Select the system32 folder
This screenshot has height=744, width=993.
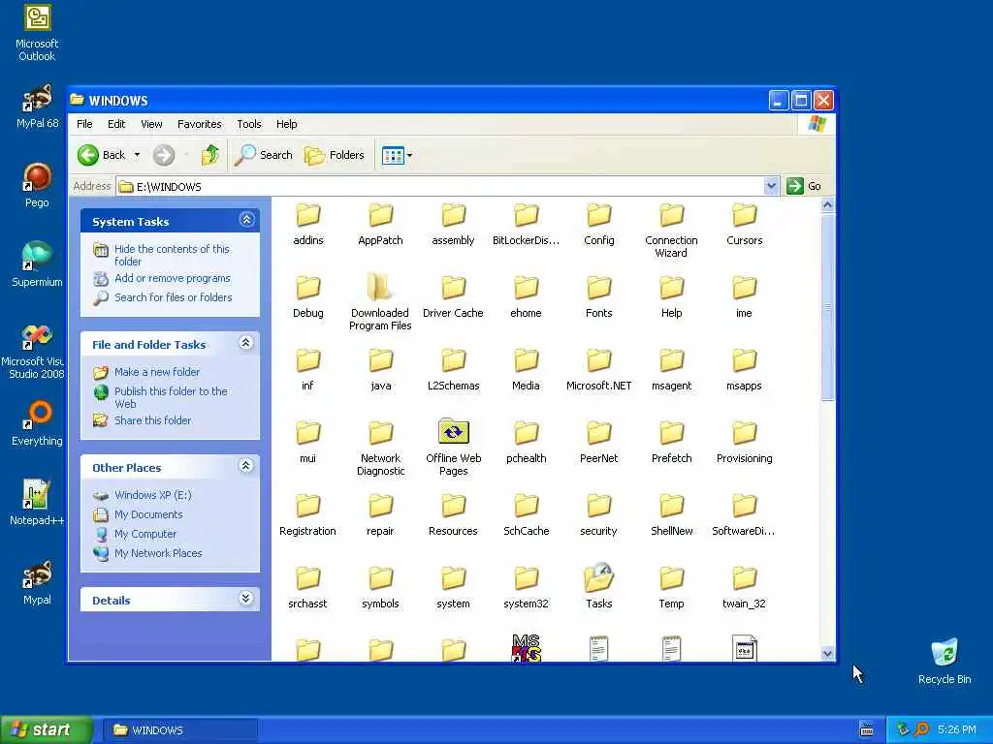pyautogui.click(x=526, y=586)
